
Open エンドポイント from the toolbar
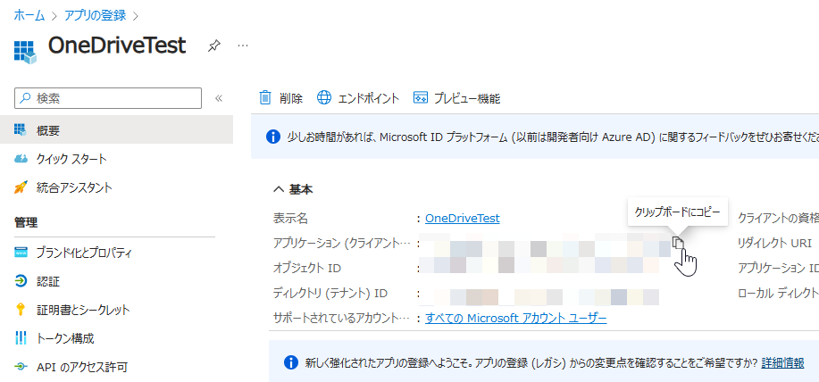[x=368, y=98]
